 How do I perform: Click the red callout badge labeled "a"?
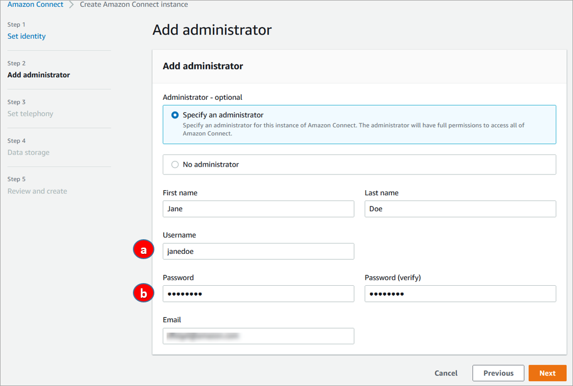(x=143, y=250)
